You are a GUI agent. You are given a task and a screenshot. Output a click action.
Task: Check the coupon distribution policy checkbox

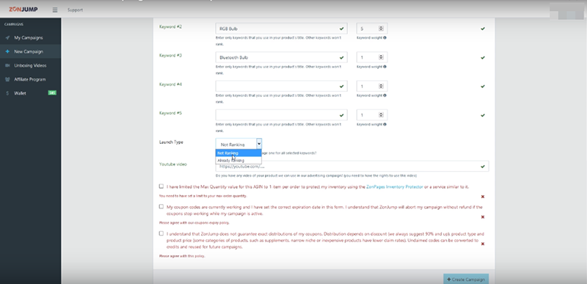[x=161, y=233]
